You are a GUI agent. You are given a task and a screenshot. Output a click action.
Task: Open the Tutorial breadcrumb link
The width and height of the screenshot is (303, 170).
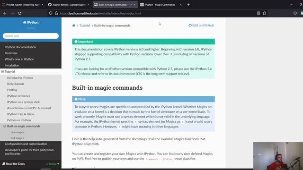pyautogui.click(x=85, y=25)
